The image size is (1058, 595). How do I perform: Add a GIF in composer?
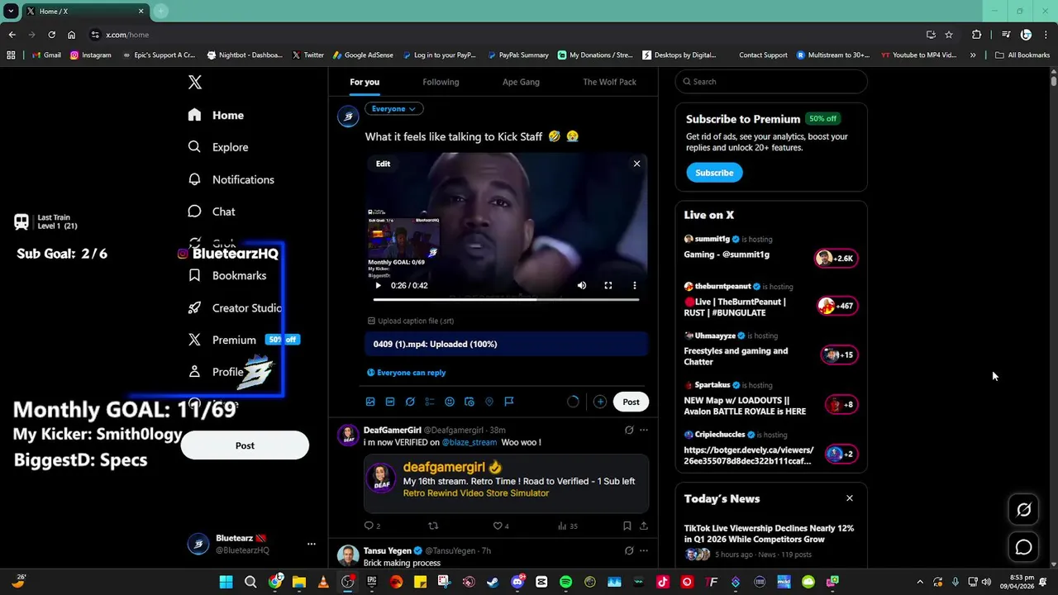390,402
